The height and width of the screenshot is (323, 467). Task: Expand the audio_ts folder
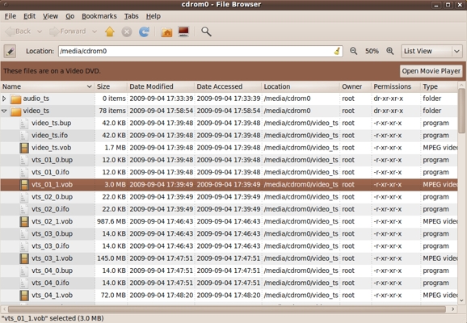pos(4,99)
